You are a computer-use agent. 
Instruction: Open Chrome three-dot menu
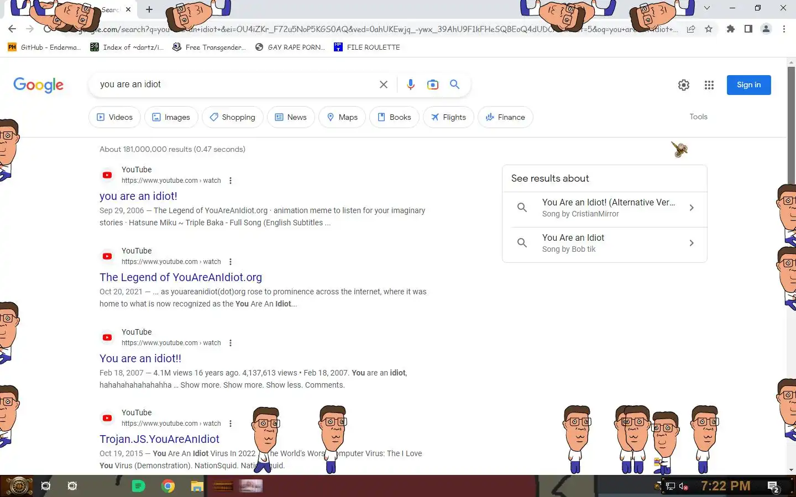click(x=784, y=29)
